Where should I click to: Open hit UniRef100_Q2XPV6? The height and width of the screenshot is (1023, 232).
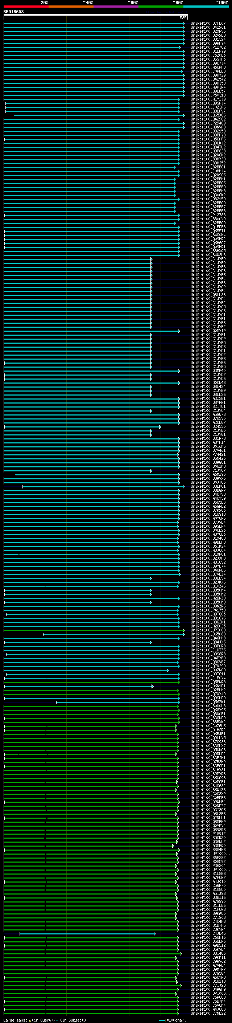click(x=208, y=31)
